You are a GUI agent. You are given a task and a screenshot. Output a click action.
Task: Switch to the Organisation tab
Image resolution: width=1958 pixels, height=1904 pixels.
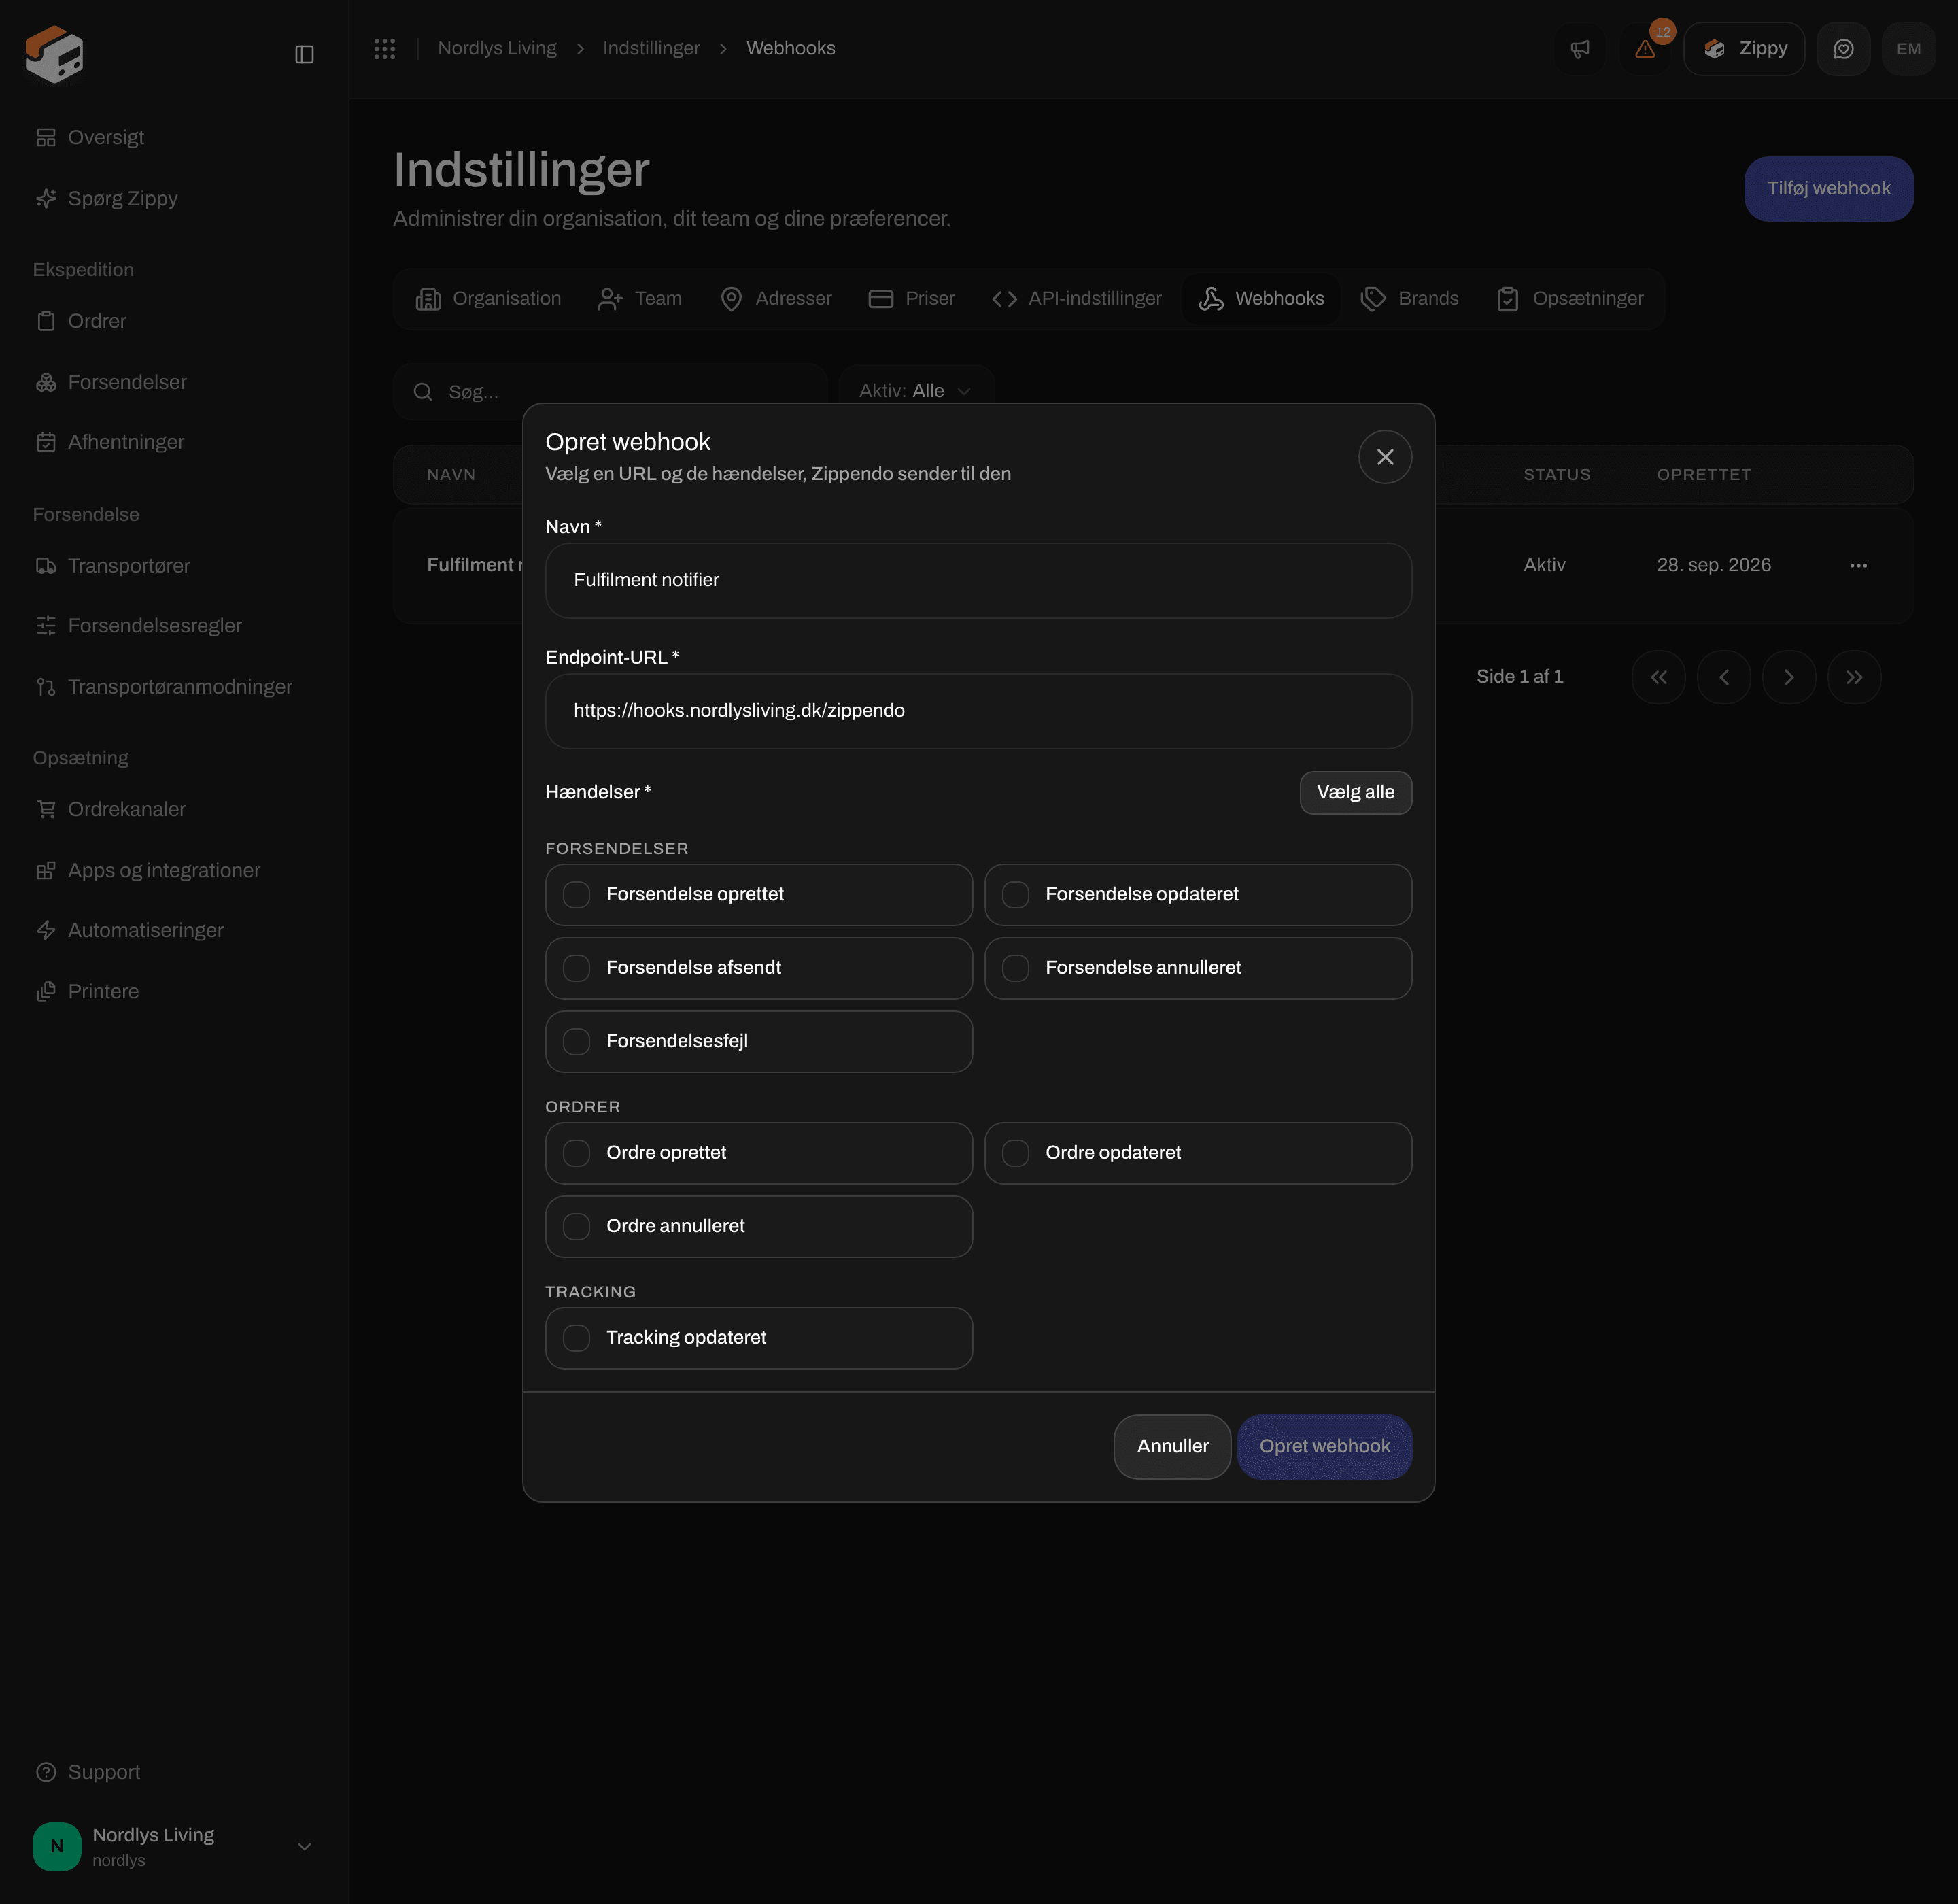488,299
